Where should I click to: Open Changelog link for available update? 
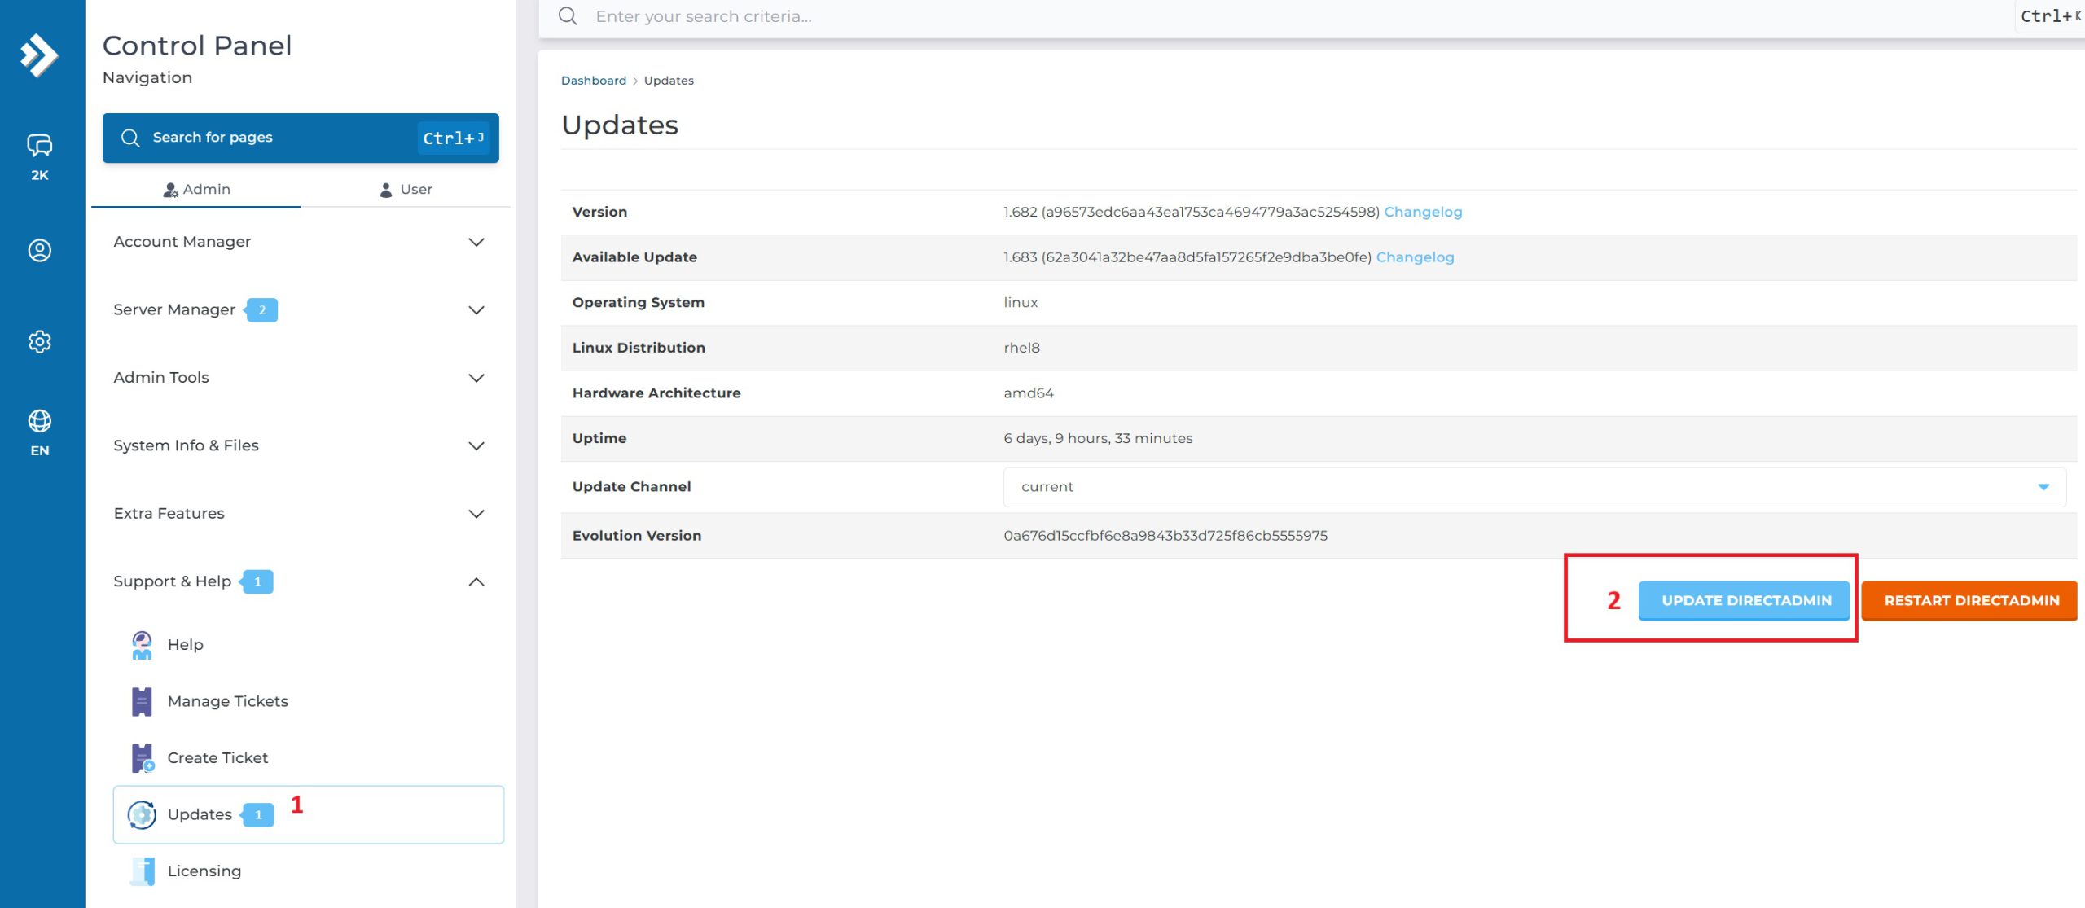[x=1415, y=257]
